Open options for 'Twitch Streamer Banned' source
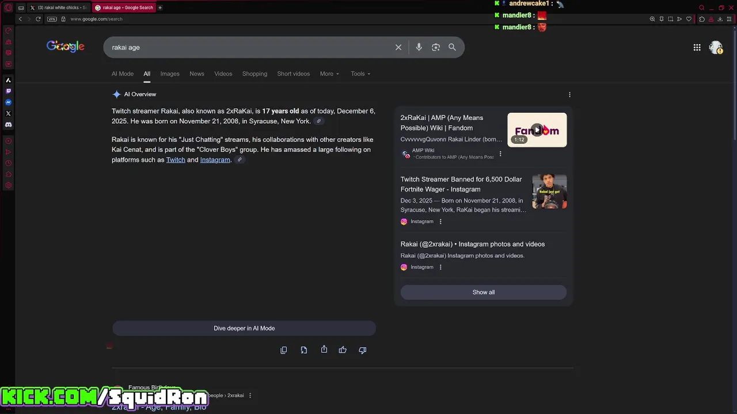The height and width of the screenshot is (414, 737). pos(440,221)
